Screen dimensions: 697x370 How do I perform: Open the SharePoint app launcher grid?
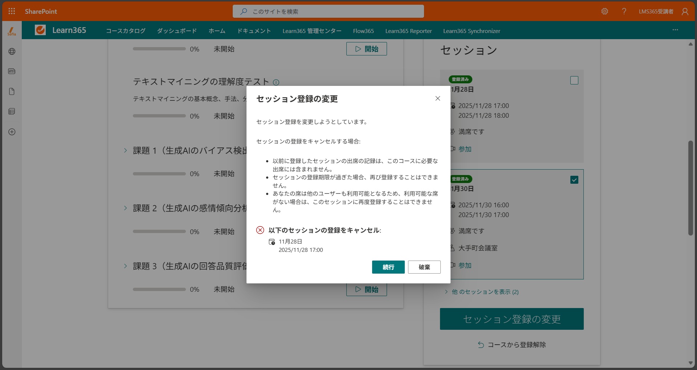click(12, 11)
